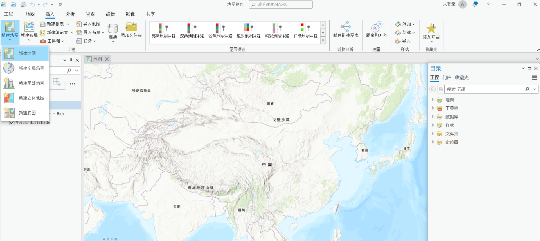This screenshot has width=540, height=241.
Task: Select the 深色地图注释 layer template
Action: [192, 31]
